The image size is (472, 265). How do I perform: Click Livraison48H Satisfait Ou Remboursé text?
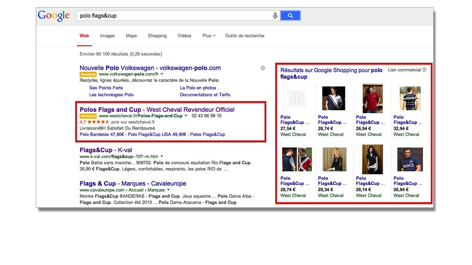point(117,128)
